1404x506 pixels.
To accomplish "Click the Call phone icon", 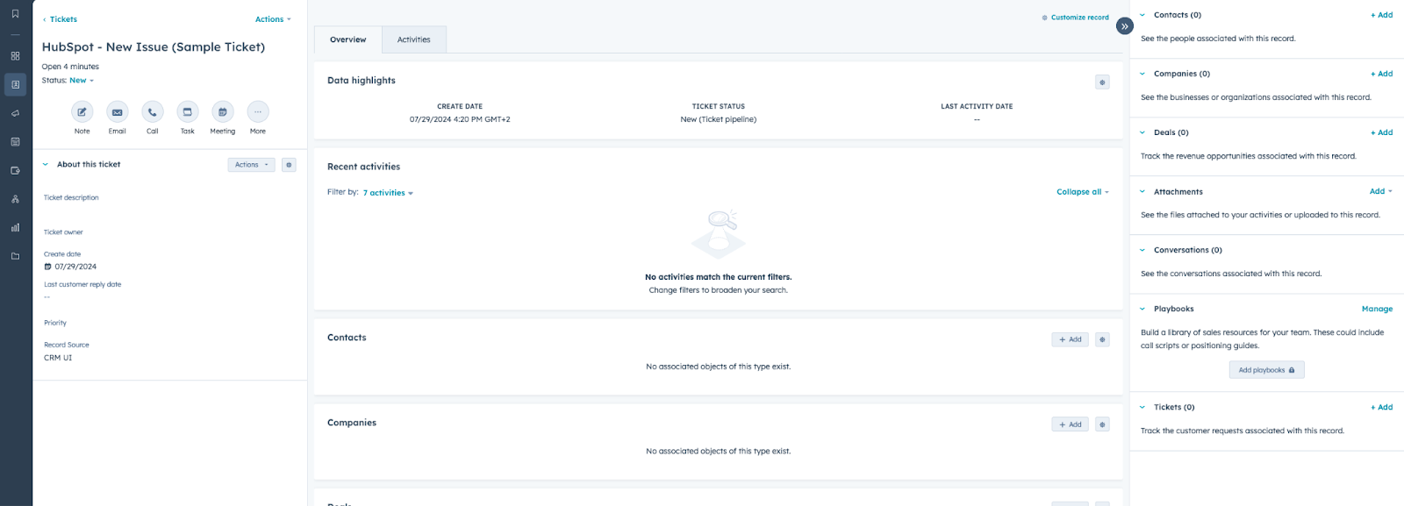I will click(153, 112).
